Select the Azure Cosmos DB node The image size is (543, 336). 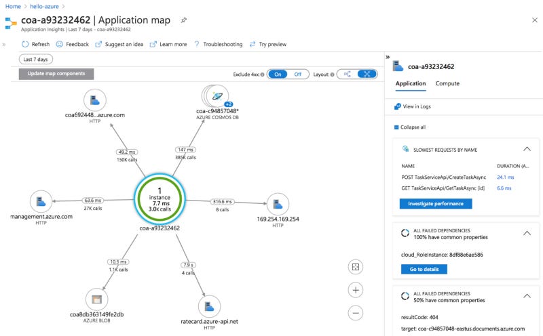[x=217, y=96]
